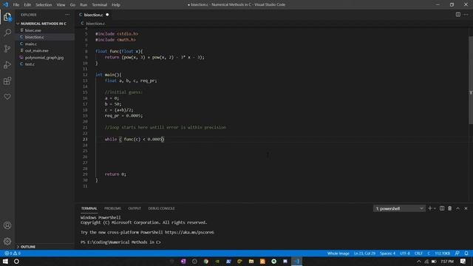The height and width of the screenshot is (266, 473).
Task: Click the unsaved dot on bisection.c tab
Action: pos(107,15)
